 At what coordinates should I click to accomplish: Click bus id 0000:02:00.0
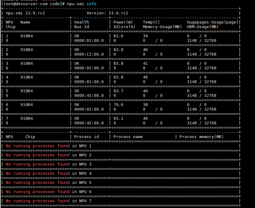click(x=89, y=68)
